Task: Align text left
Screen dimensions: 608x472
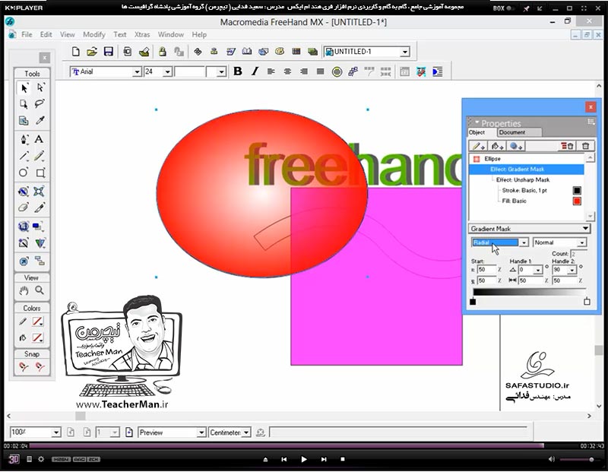Action: (x=271, y=71)
